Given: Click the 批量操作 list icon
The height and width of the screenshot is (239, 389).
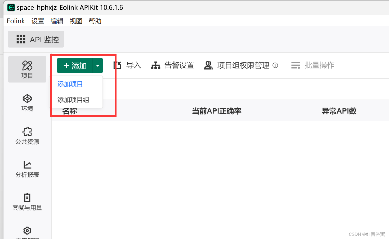Looking at the screenshot, I should (296, 65).
